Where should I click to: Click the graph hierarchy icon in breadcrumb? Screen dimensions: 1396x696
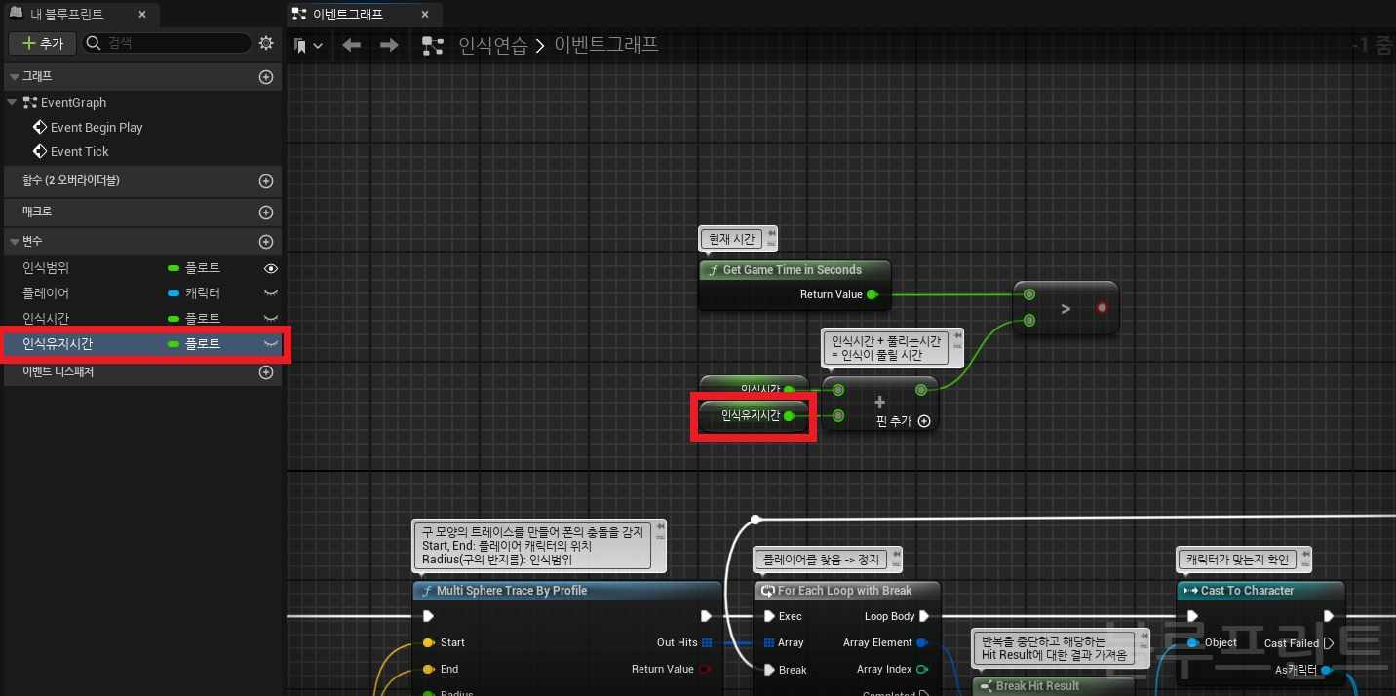point(433,46)
